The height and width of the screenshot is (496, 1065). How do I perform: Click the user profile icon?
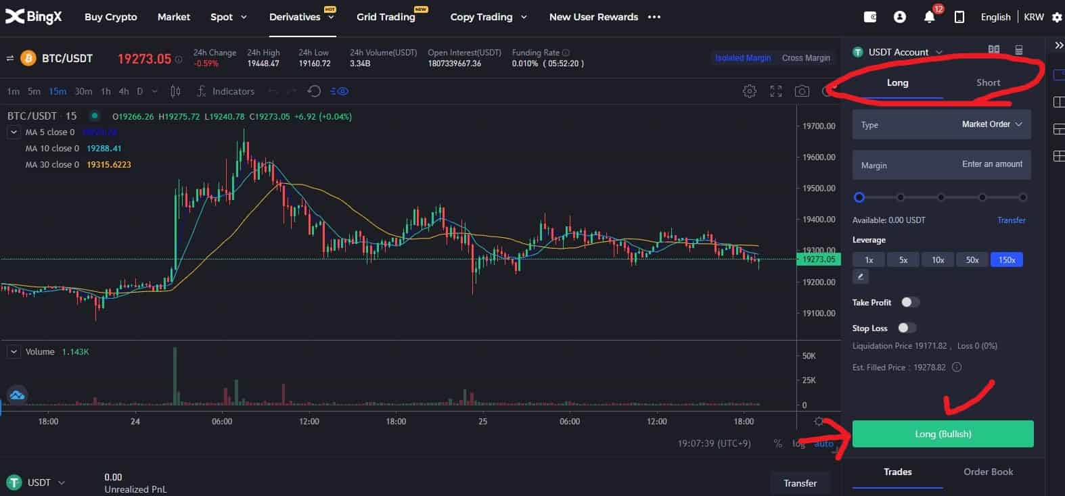(x=899, y=17)
